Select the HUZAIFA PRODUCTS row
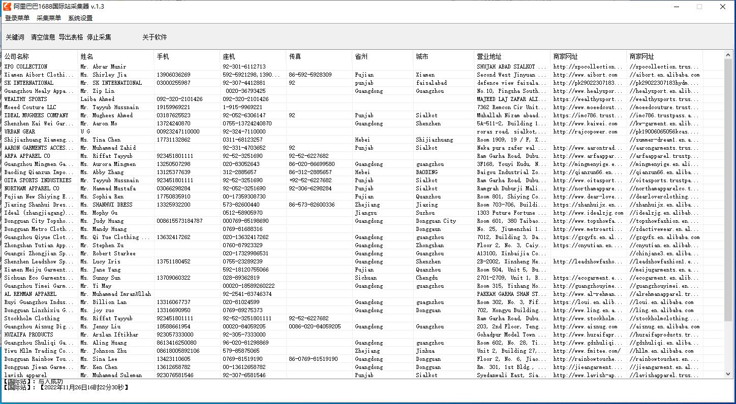Viewport: 736px width, 404px height. 363,334
